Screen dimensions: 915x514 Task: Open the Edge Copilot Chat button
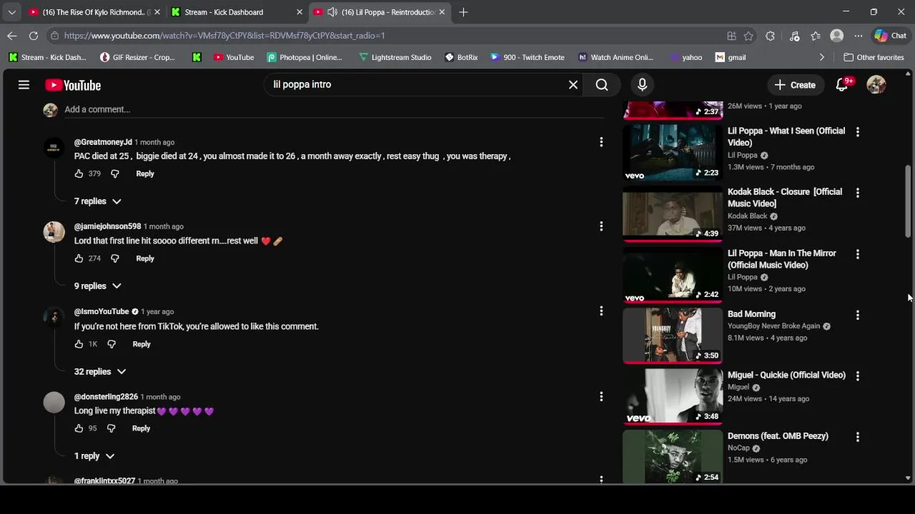[x=891, y=36]
